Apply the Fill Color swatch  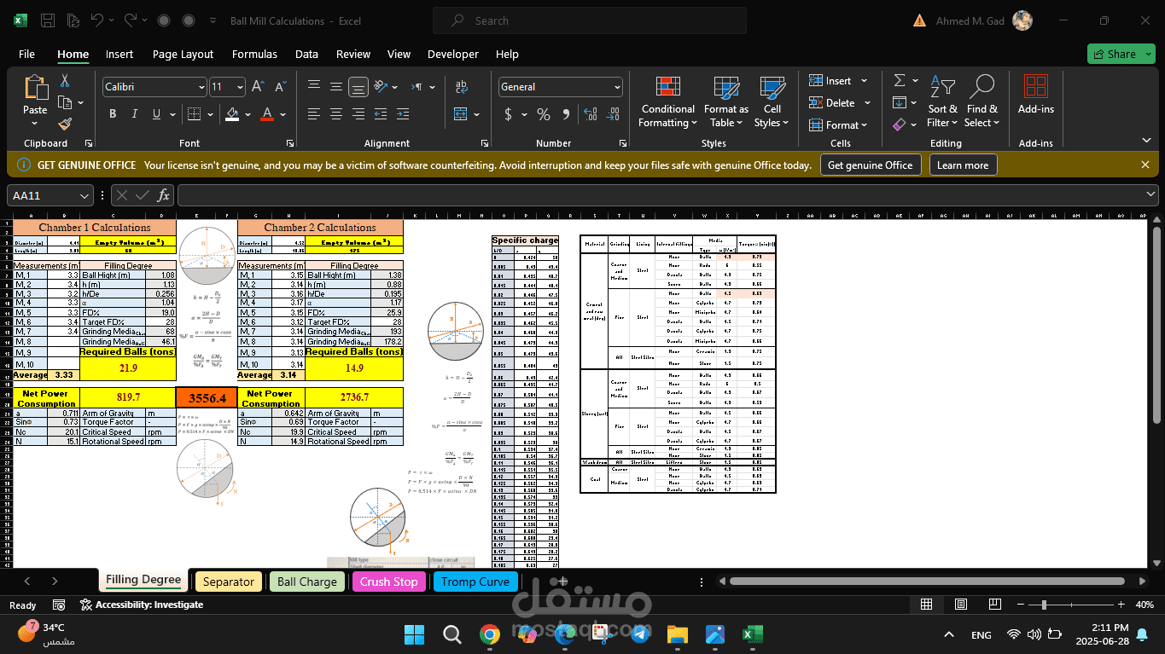click(233, 114)
